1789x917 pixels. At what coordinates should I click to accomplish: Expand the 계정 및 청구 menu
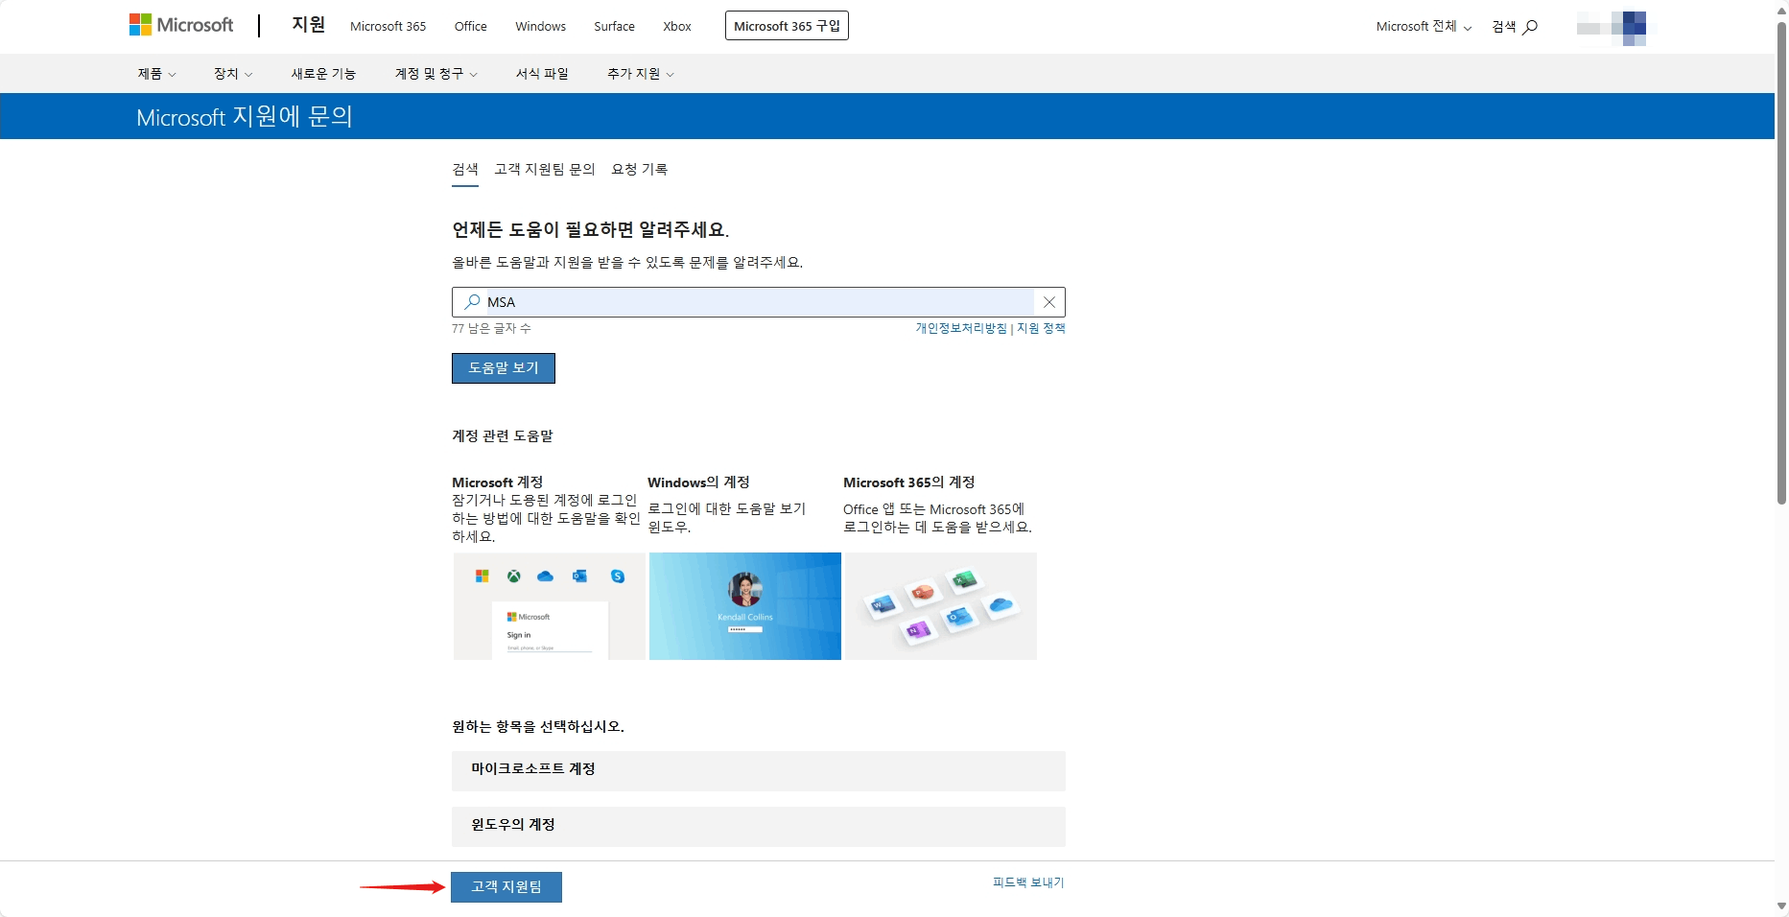[x=436, y=74]
